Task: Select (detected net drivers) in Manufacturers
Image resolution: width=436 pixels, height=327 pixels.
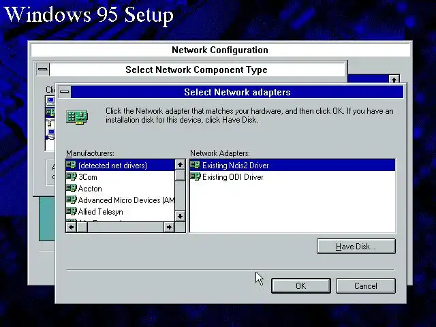Action: (120, 165)
